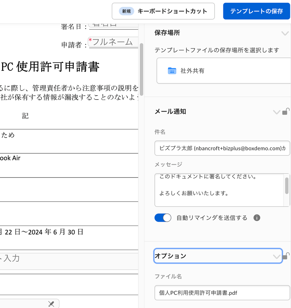This screenshot has width=291, height=308.
Task: Click the signature pen icon in document
Action: [51, 304]
